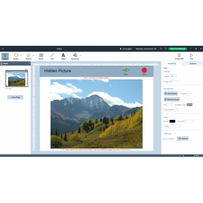
Task: Expand the Advanced dropdown arrow
Action: point(81,55)
